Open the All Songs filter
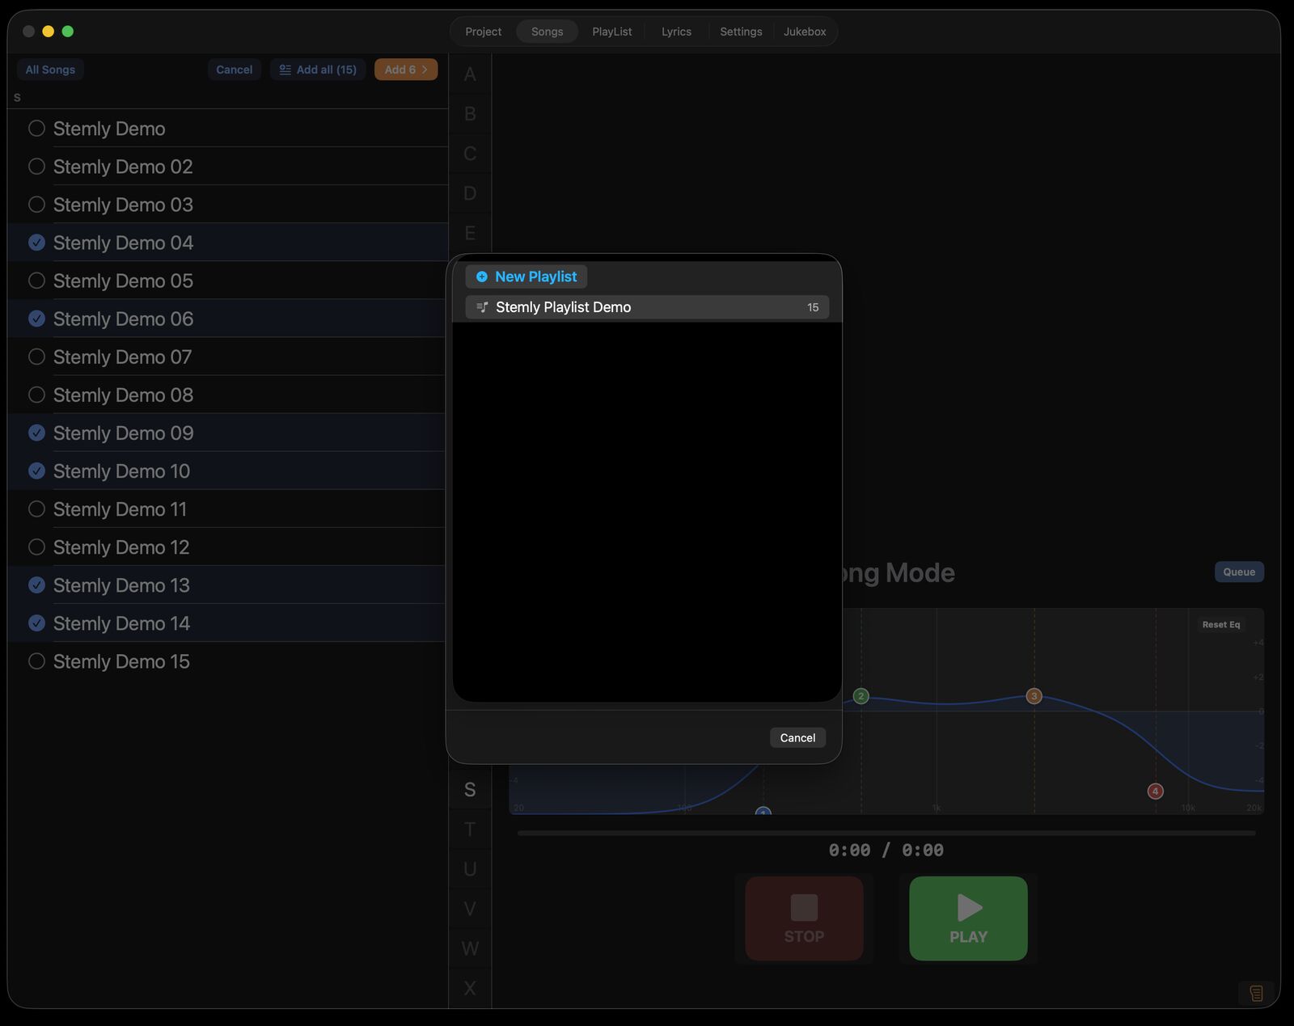The height and width of the screenshot is (1026, 1294). [x=50, y=70]
